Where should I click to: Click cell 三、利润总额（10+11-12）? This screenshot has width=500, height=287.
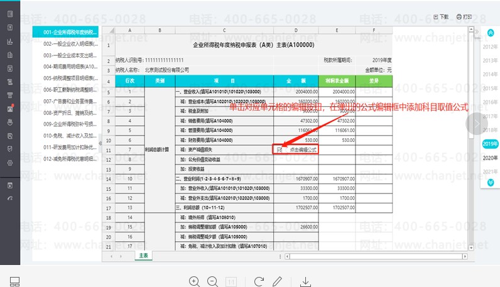224,208
